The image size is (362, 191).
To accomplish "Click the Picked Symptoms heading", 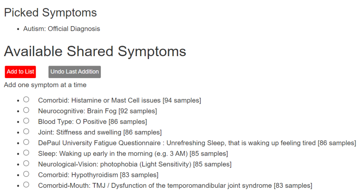I will [50, 13].
